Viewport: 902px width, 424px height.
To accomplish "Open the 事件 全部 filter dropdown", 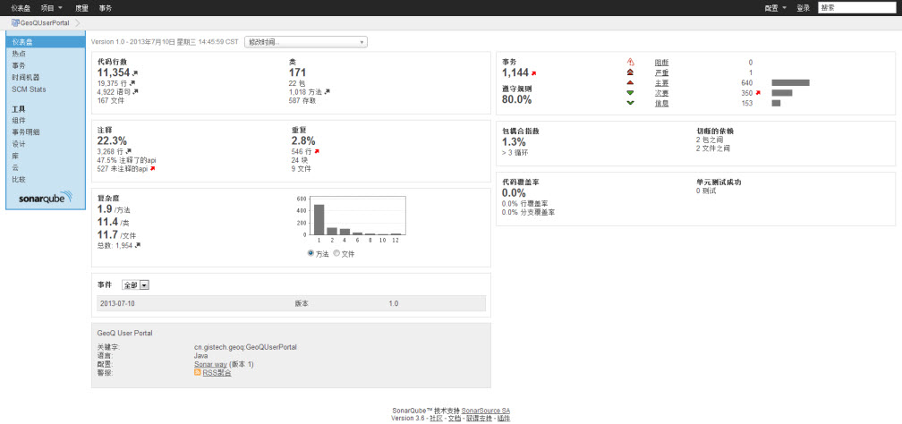I will click(x=135, y=285).
